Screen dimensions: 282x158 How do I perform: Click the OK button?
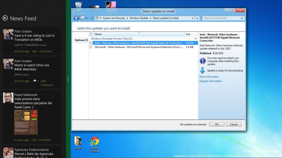click(217, 124)
